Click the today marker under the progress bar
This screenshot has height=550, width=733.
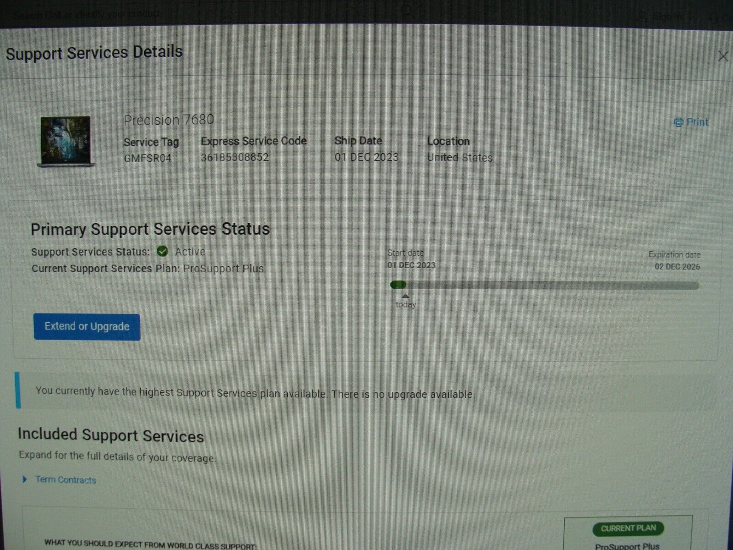405,302
